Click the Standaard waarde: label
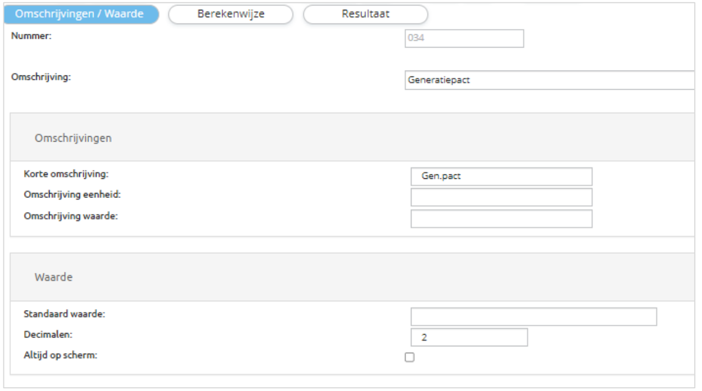The image size is (702, 391). click(65, 314)
